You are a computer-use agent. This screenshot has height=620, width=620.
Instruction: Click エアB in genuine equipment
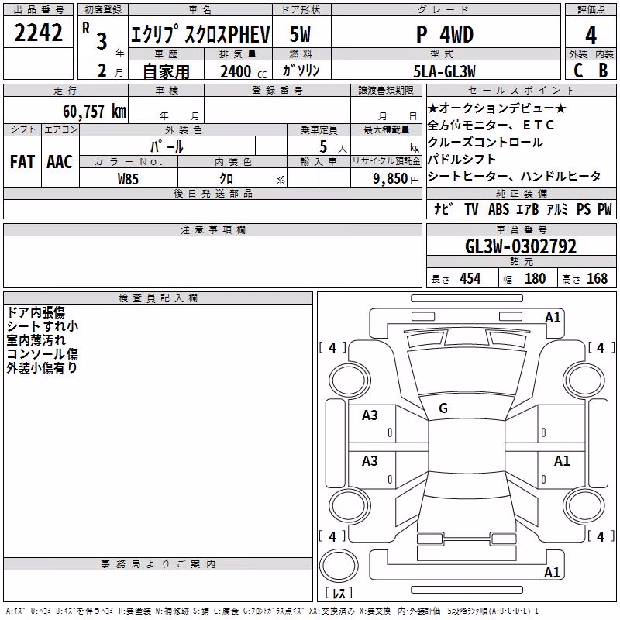pos(527,209)
